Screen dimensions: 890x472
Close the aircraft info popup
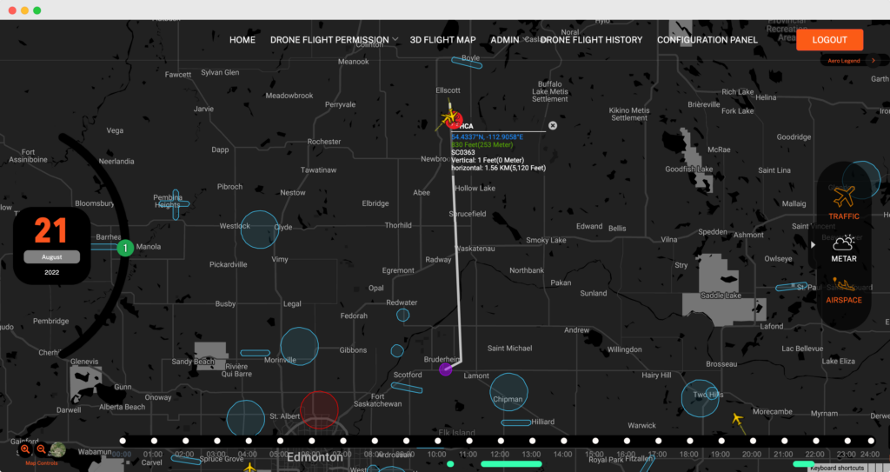(x=552, y=125)
